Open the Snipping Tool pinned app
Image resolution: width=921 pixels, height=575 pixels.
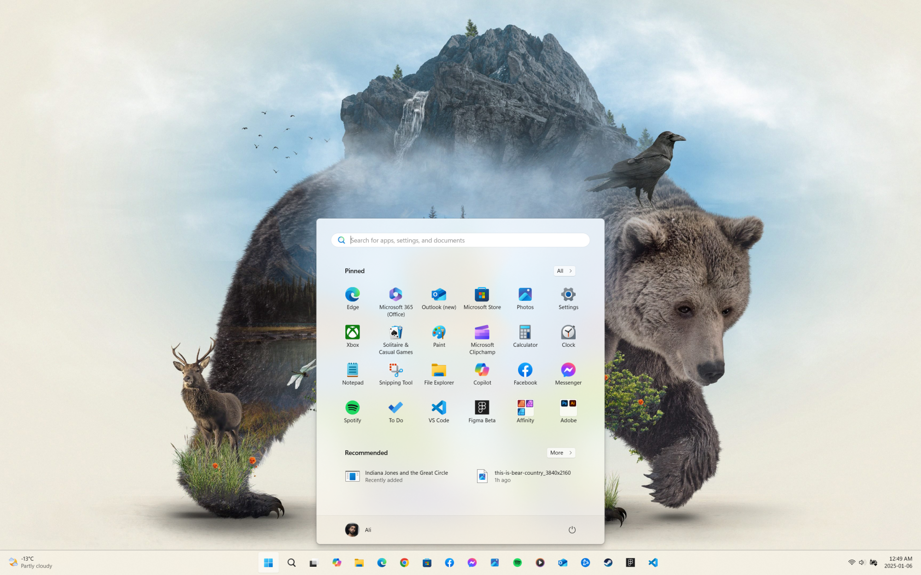tap(396, 374)
